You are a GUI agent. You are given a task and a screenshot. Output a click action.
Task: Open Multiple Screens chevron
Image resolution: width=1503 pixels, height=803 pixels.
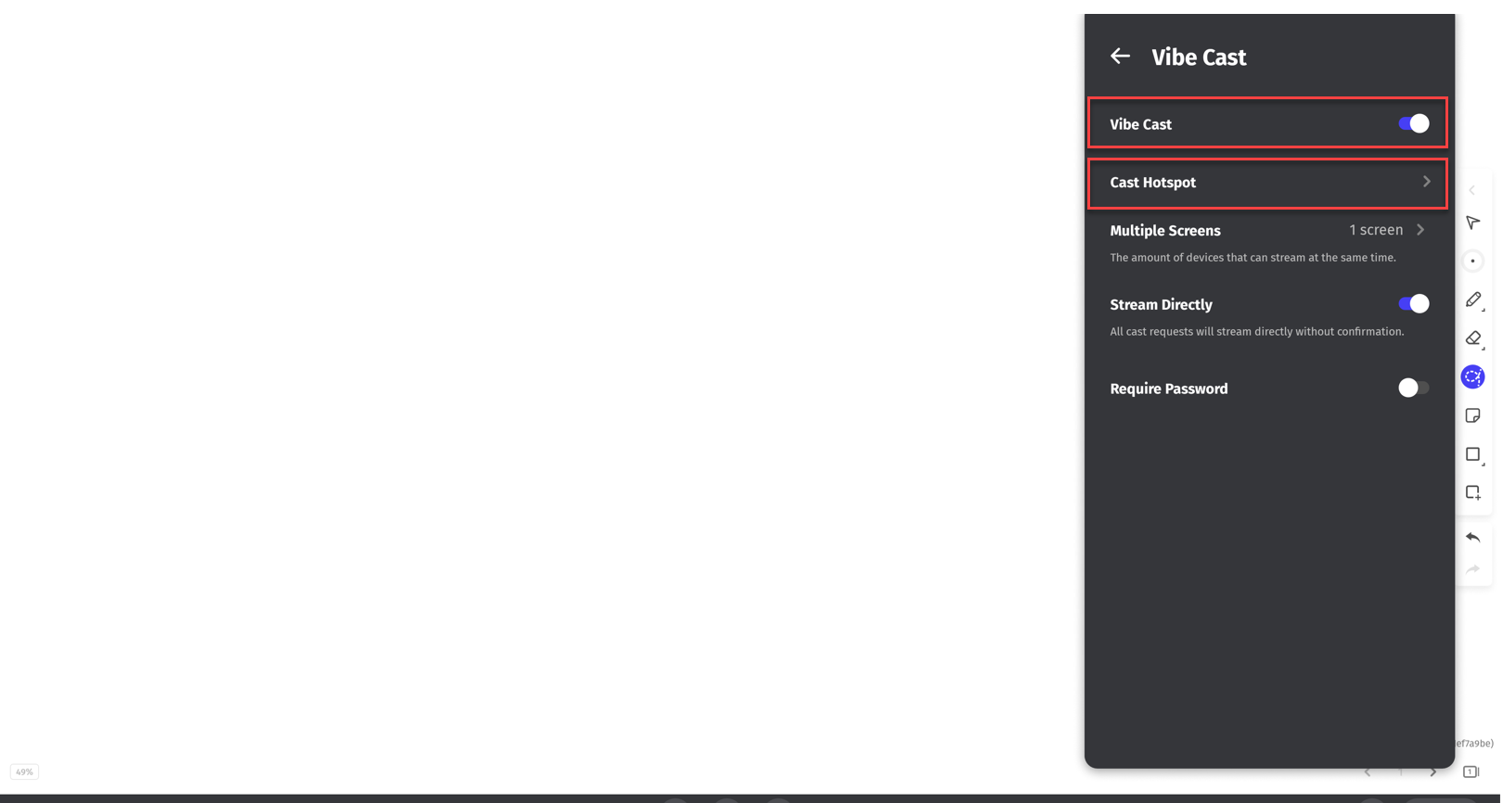[x=1420, y=230]
